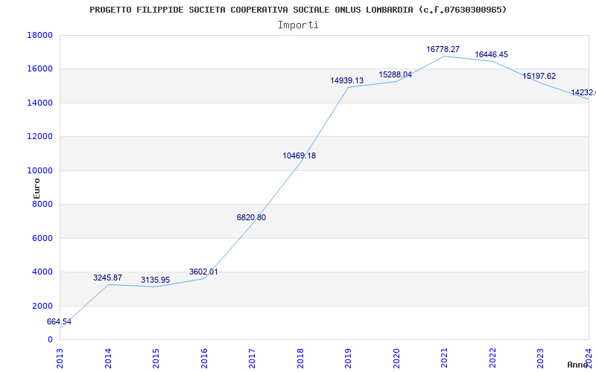This screenshot has height=372, width=596.
Task: Select the 6820.80 data label
Action: [251, 217]
